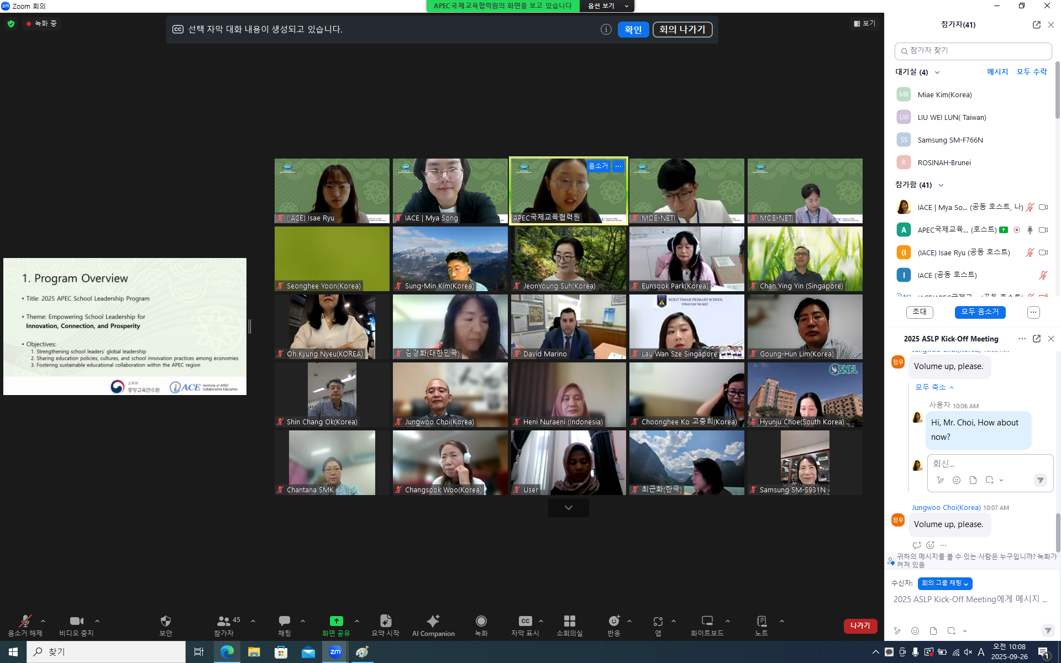Image resolution: width=1061 pixels, height=663 pixels.
Task: Click the Reactions emoji icon
Action: coord(613,621)
